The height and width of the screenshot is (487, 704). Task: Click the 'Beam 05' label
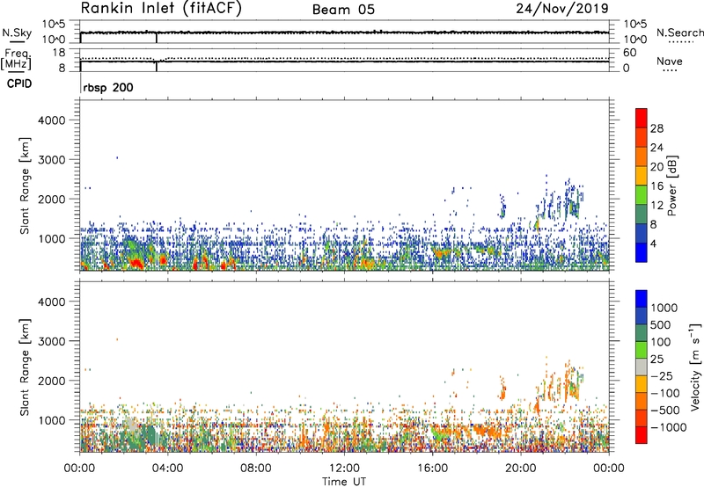coord(343,10)
